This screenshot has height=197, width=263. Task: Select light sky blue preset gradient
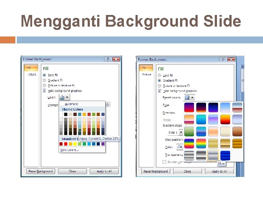click(x=225, y=107)
